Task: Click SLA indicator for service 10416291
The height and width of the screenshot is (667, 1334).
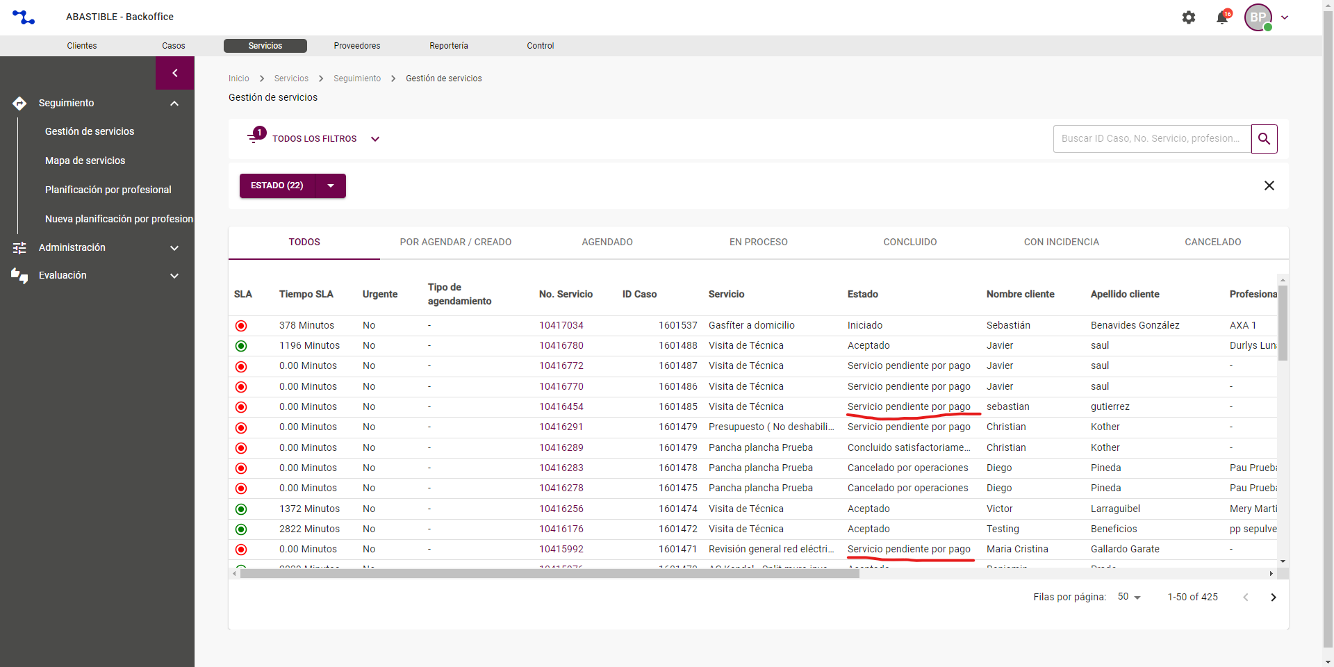Action: pyautogui.click(x=241, y=428)
